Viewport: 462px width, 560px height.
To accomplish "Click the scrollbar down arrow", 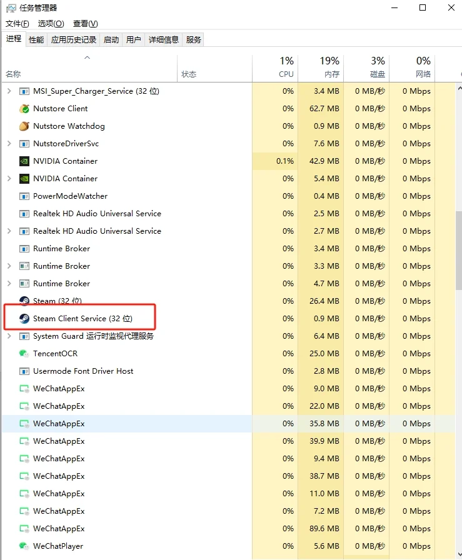I will (x=459, y=554).
